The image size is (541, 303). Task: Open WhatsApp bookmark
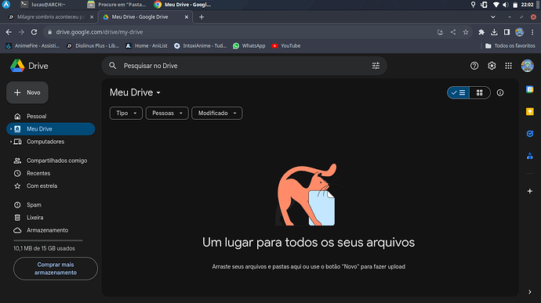tap(249, 46)
